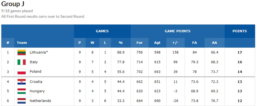Click the Netherlands flag icon

22,101
